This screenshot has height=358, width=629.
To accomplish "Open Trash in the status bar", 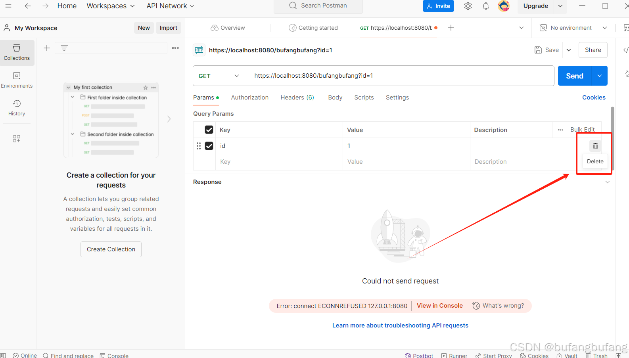I will click(596, 356).
